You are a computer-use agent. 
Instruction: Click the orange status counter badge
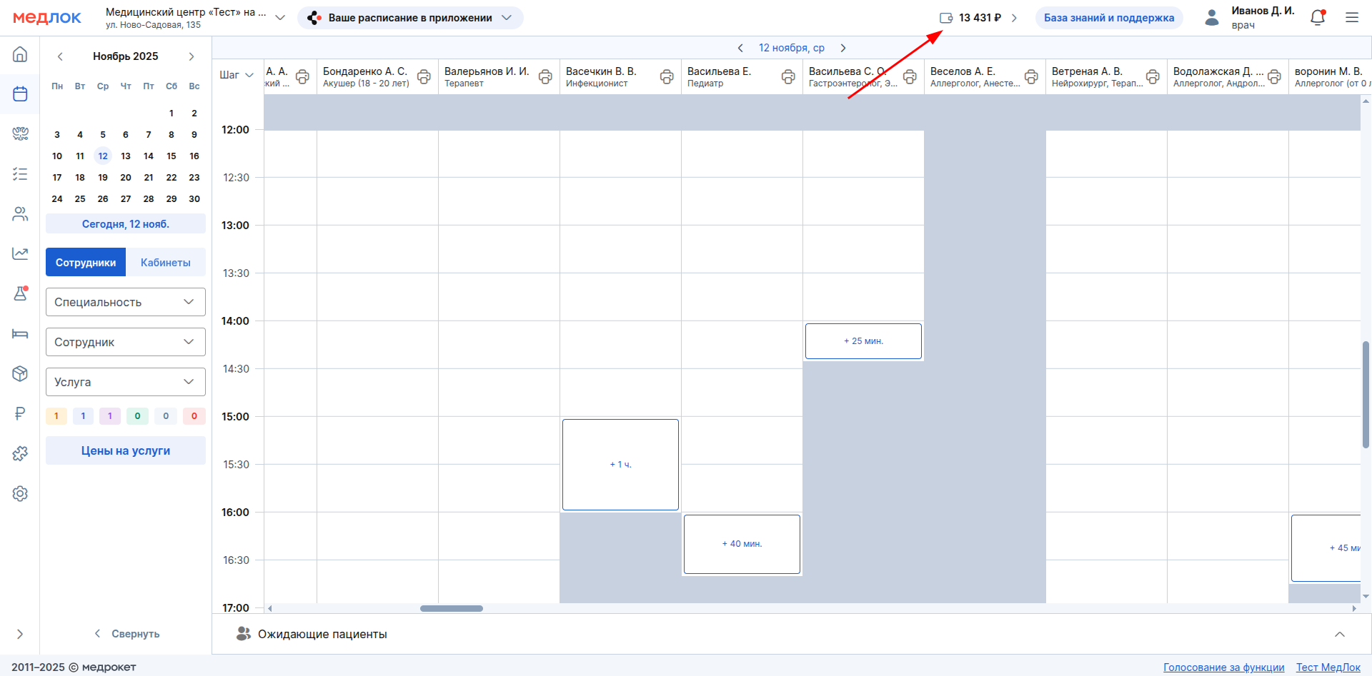pyautogui.click(x=56, y=416)
